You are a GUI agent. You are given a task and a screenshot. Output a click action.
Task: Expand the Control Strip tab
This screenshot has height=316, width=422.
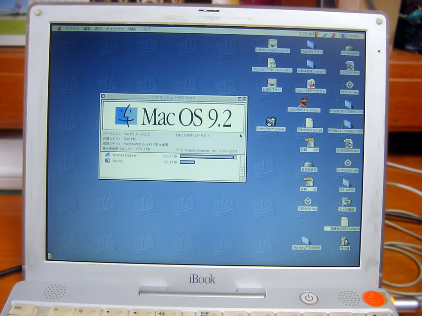tap(50, 256)
